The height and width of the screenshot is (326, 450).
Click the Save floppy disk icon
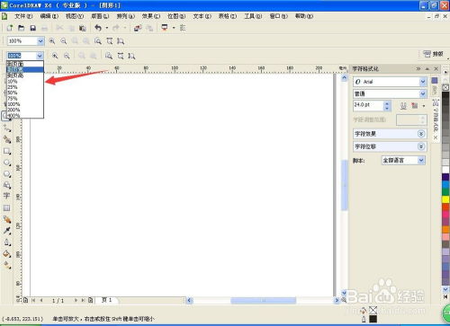pos(33,28)
